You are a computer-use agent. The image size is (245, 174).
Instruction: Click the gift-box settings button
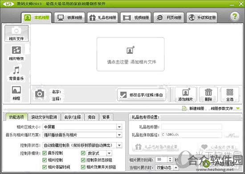[x=156, y=147]
